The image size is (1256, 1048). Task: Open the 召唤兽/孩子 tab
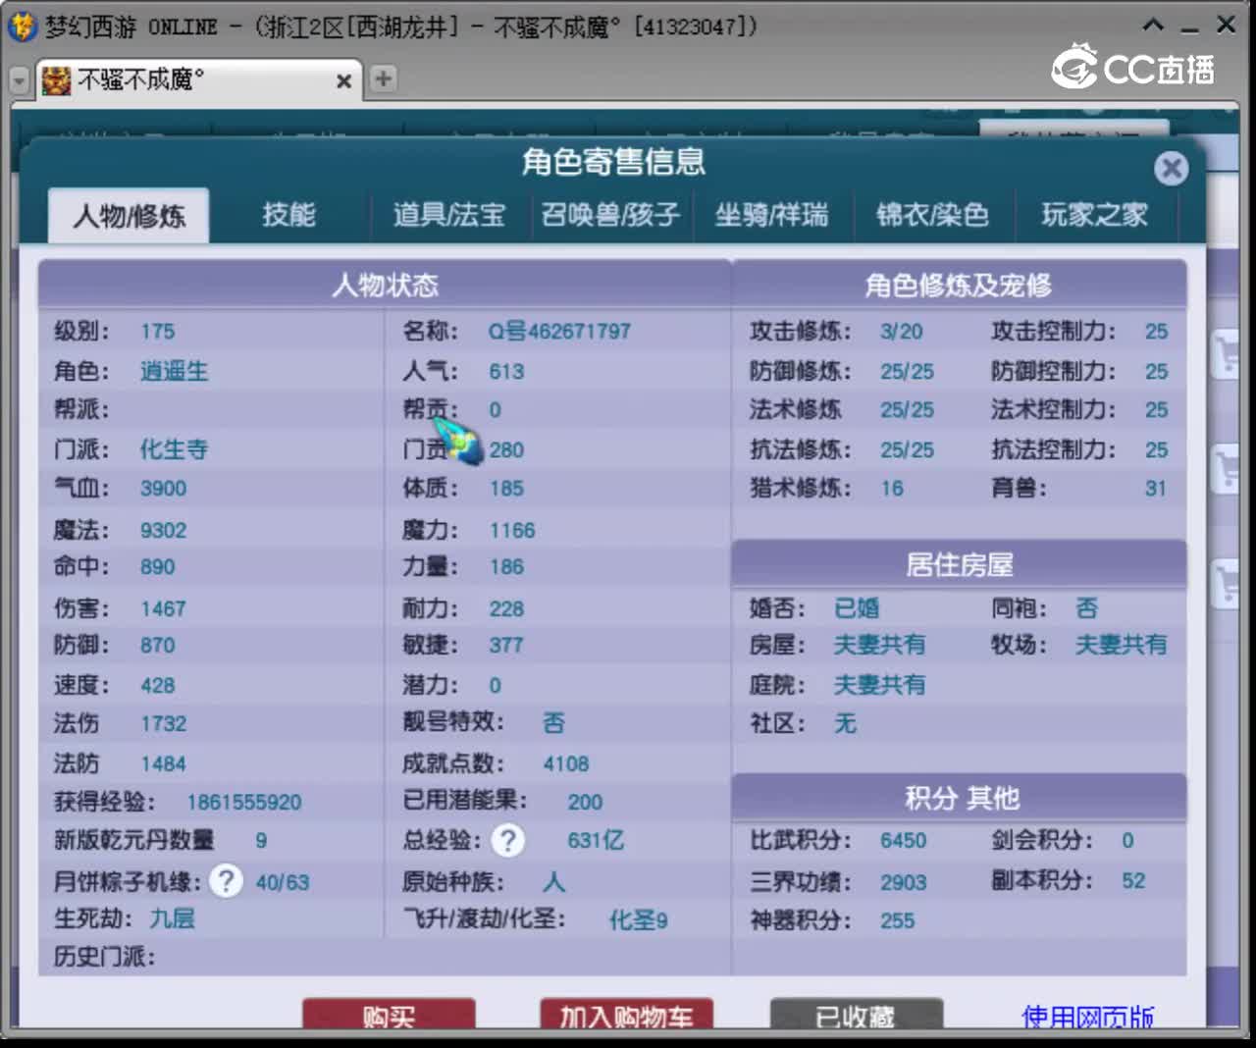pyautogui.click(x=610, y=215)
